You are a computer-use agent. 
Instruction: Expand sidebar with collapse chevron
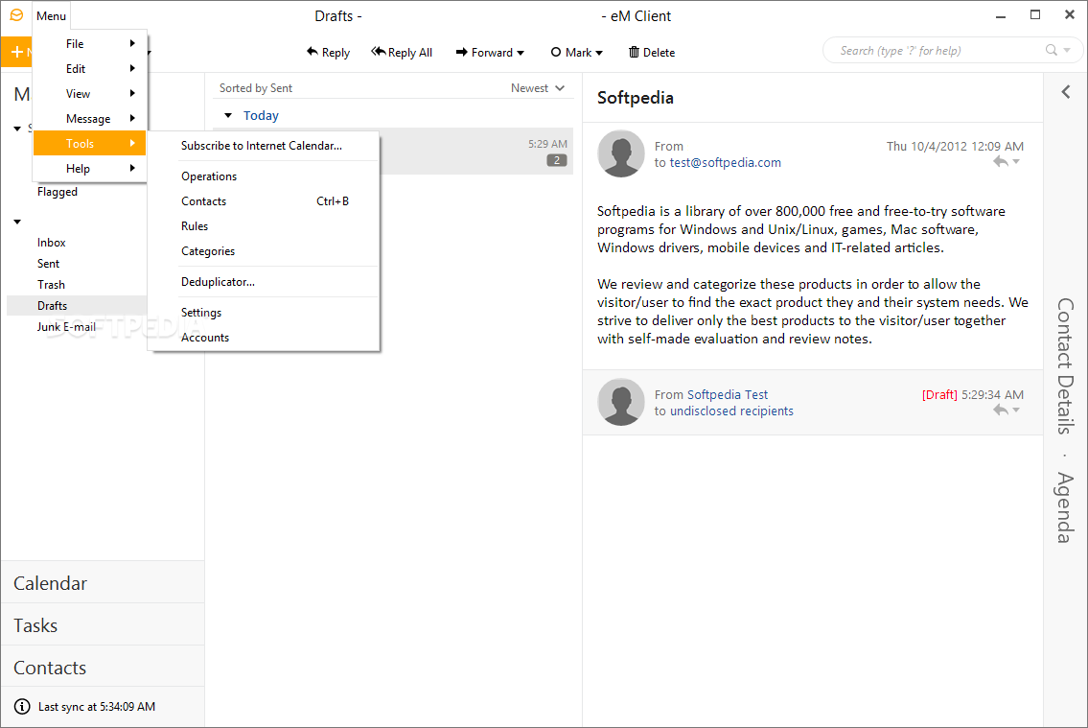click(x=1066, y=92)
